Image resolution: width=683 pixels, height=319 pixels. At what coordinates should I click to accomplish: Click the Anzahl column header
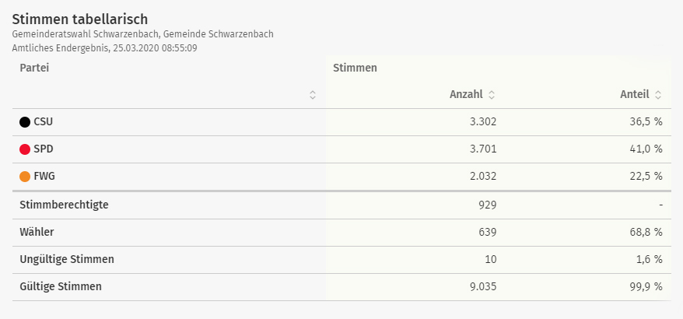pos(466,95)
